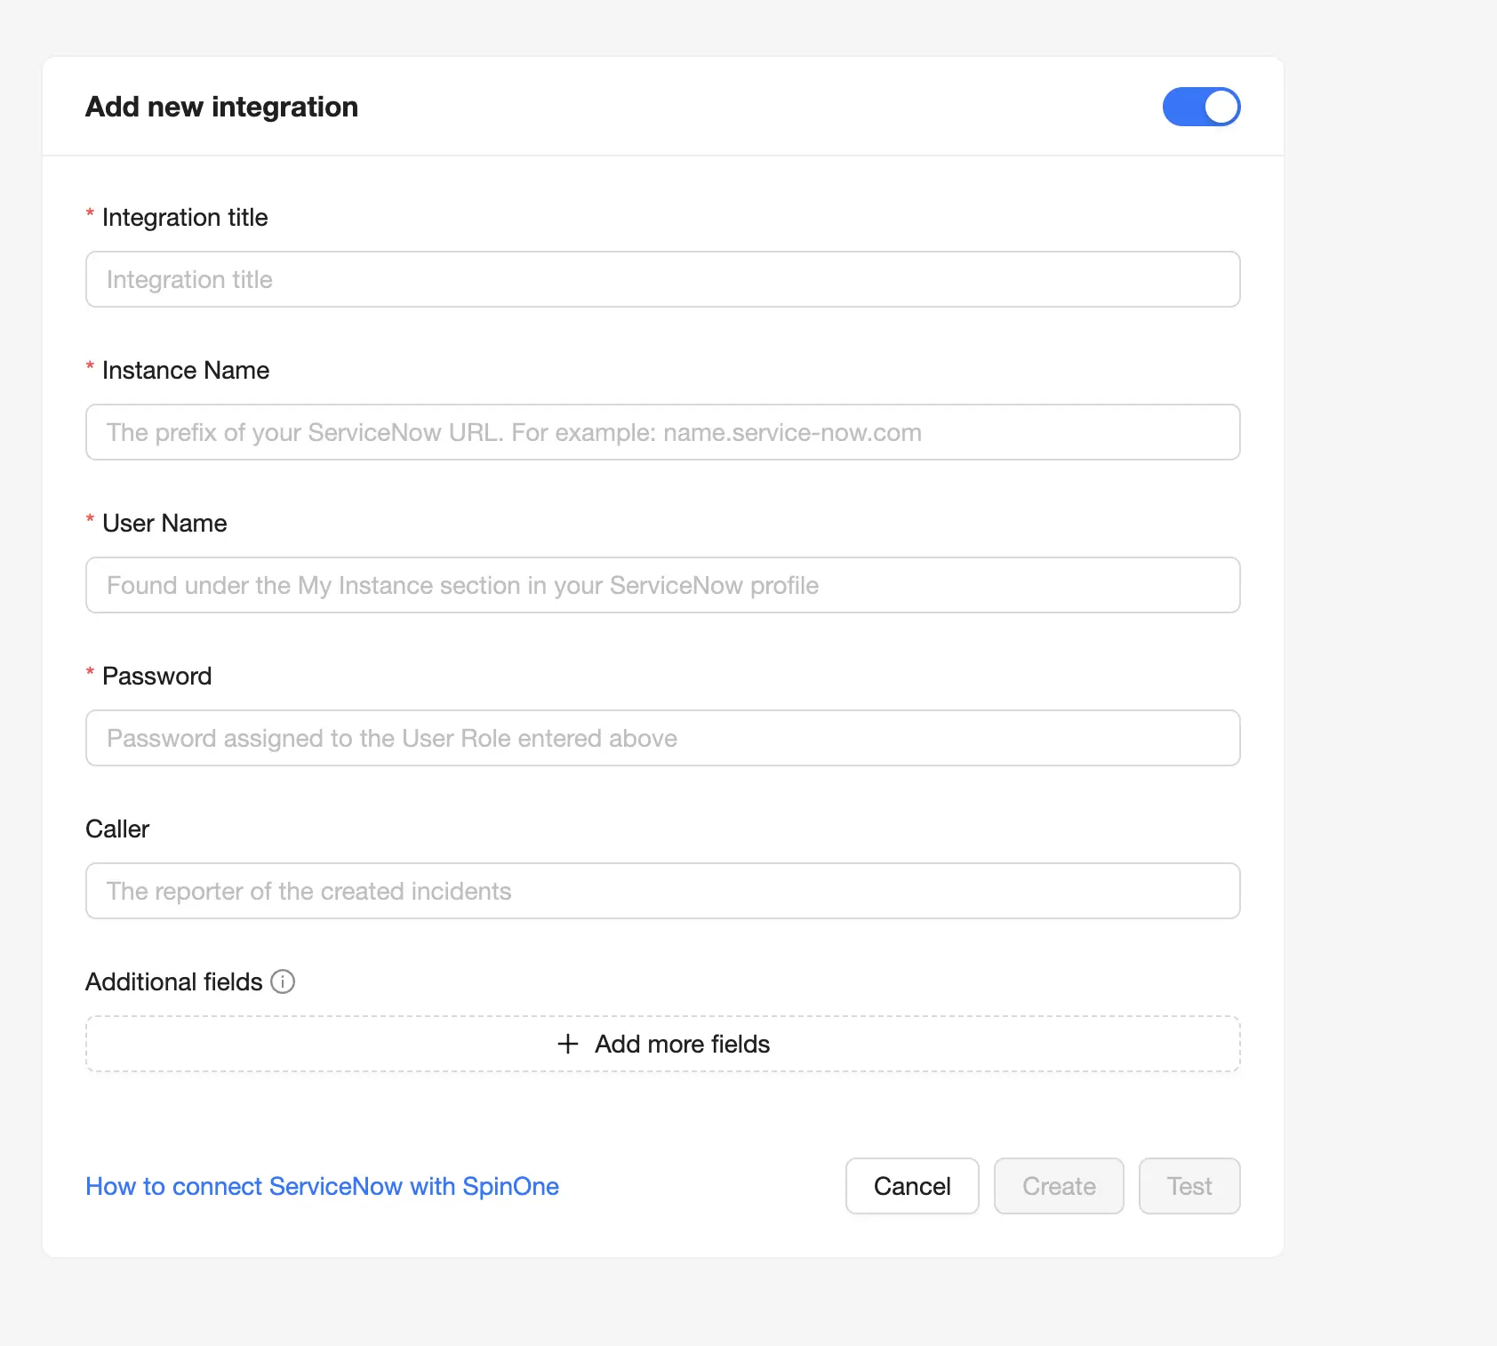Click the Additional fields label
This screenshot has width=1497, height=1346.
pyautogui.click(x=173, y=981)
